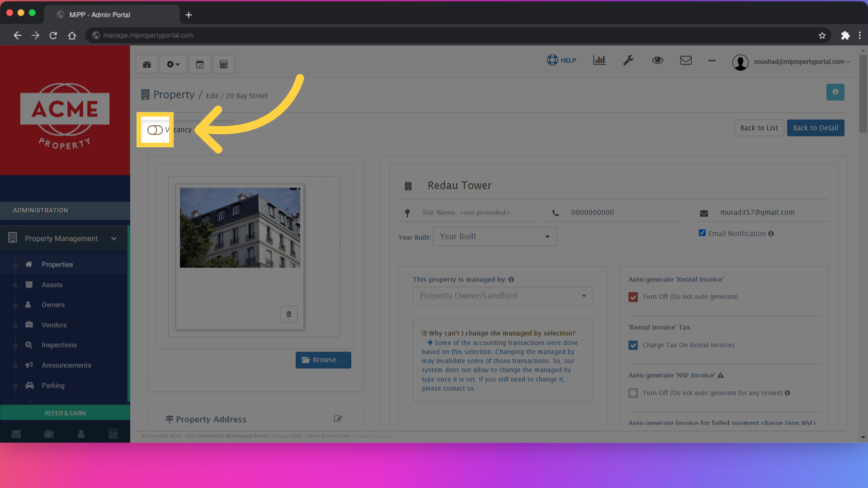The image size is (868, 488).
Task: Open the three-dots more menu
Action: [712, 60]
